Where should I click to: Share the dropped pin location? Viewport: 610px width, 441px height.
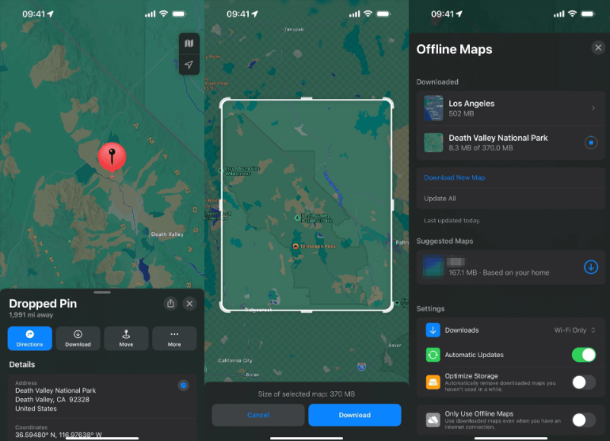170,303
